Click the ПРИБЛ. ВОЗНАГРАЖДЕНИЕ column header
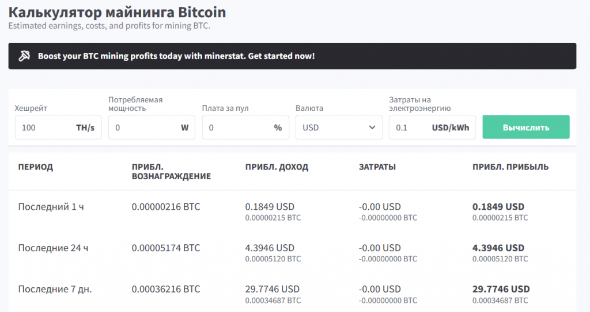The width and height of the screenshot is (590, 312). (171, 172)
